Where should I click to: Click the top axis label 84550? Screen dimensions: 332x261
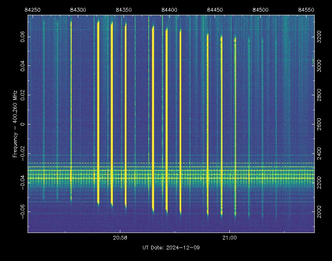point(306,10)
